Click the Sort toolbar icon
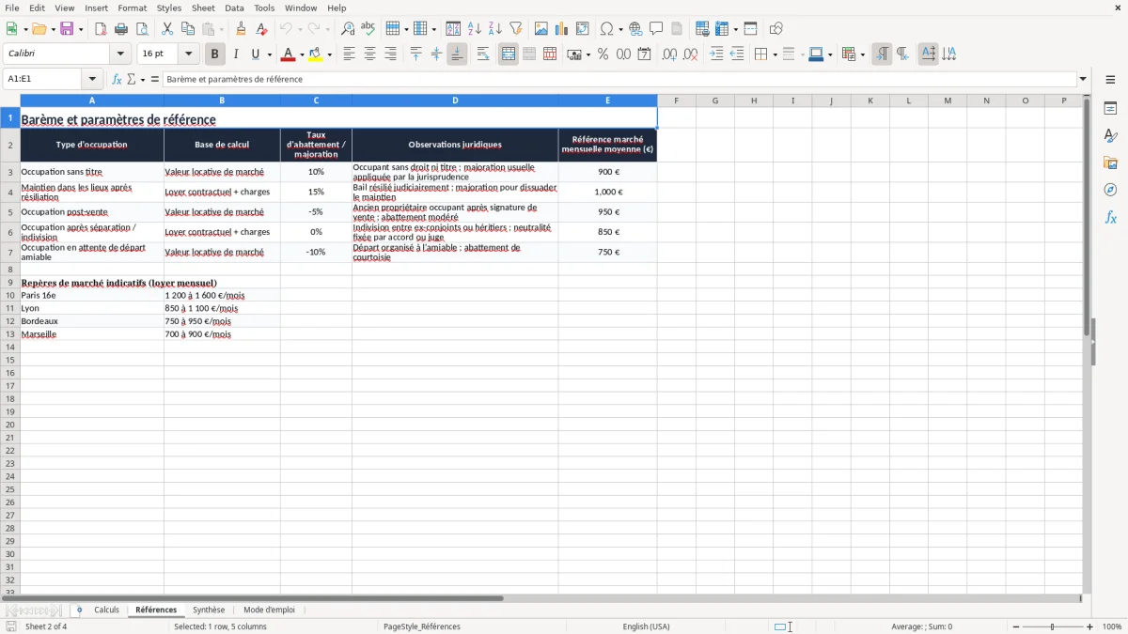The width and height of the screenshot is (1128, 634). pos(453,29)
